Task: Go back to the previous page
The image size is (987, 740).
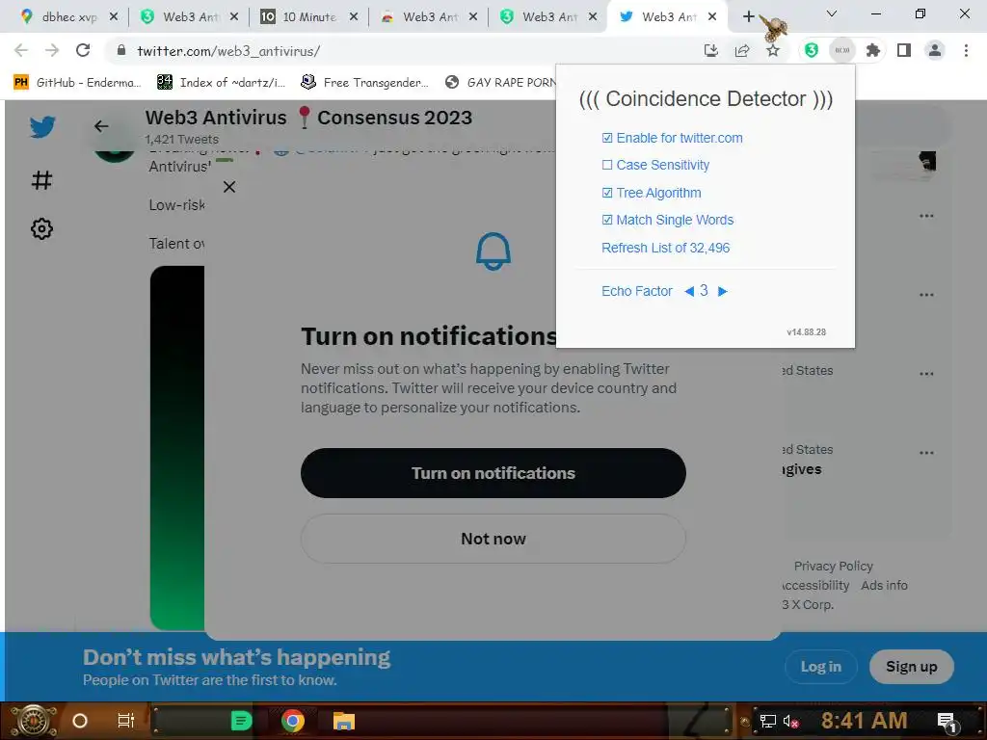Action: [21, 50]
